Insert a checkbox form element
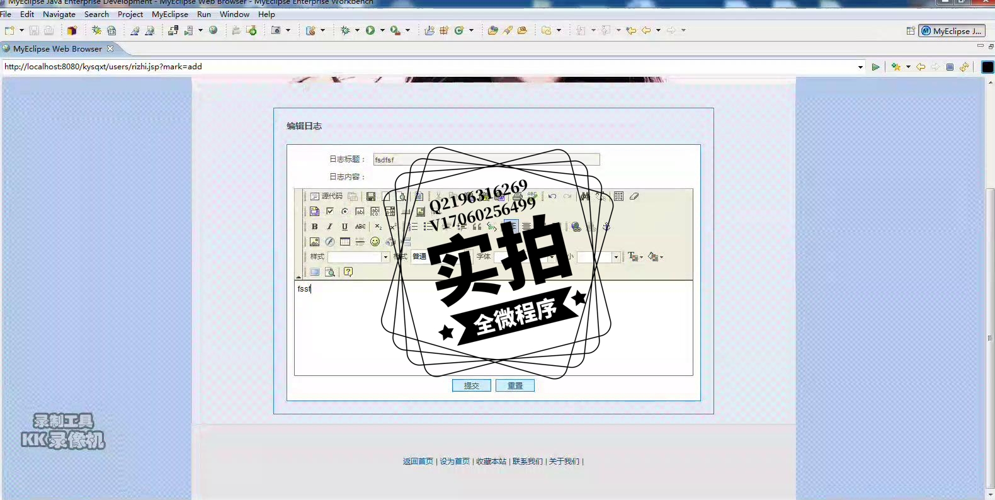Viewport: 995px width, 500px height. click(329, 212)
